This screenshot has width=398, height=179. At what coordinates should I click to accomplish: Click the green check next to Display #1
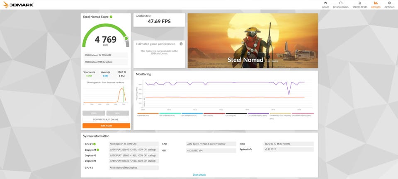98,150
